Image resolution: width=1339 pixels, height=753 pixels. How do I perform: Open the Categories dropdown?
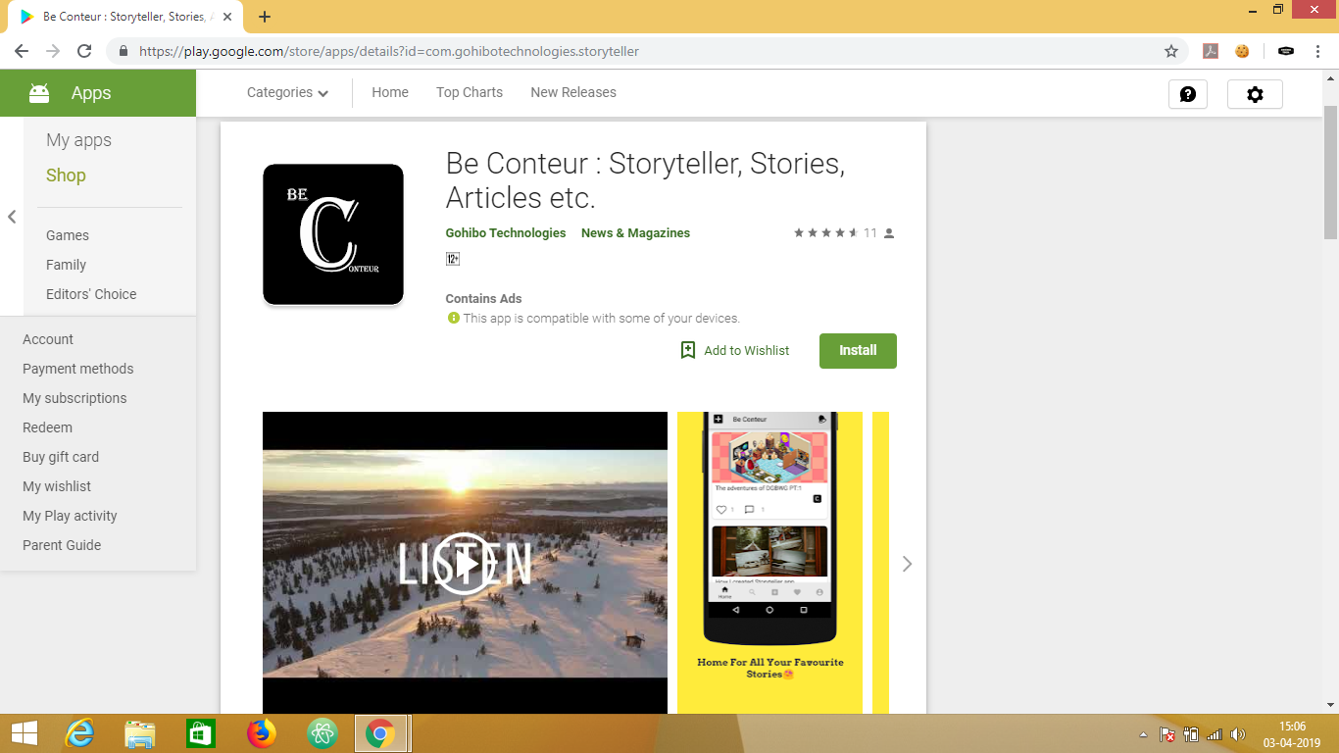[286, 92]
